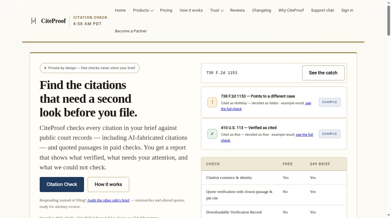Click the CiteProof logo icon
This screenshot has height=218, width=391.
(34, 21)
